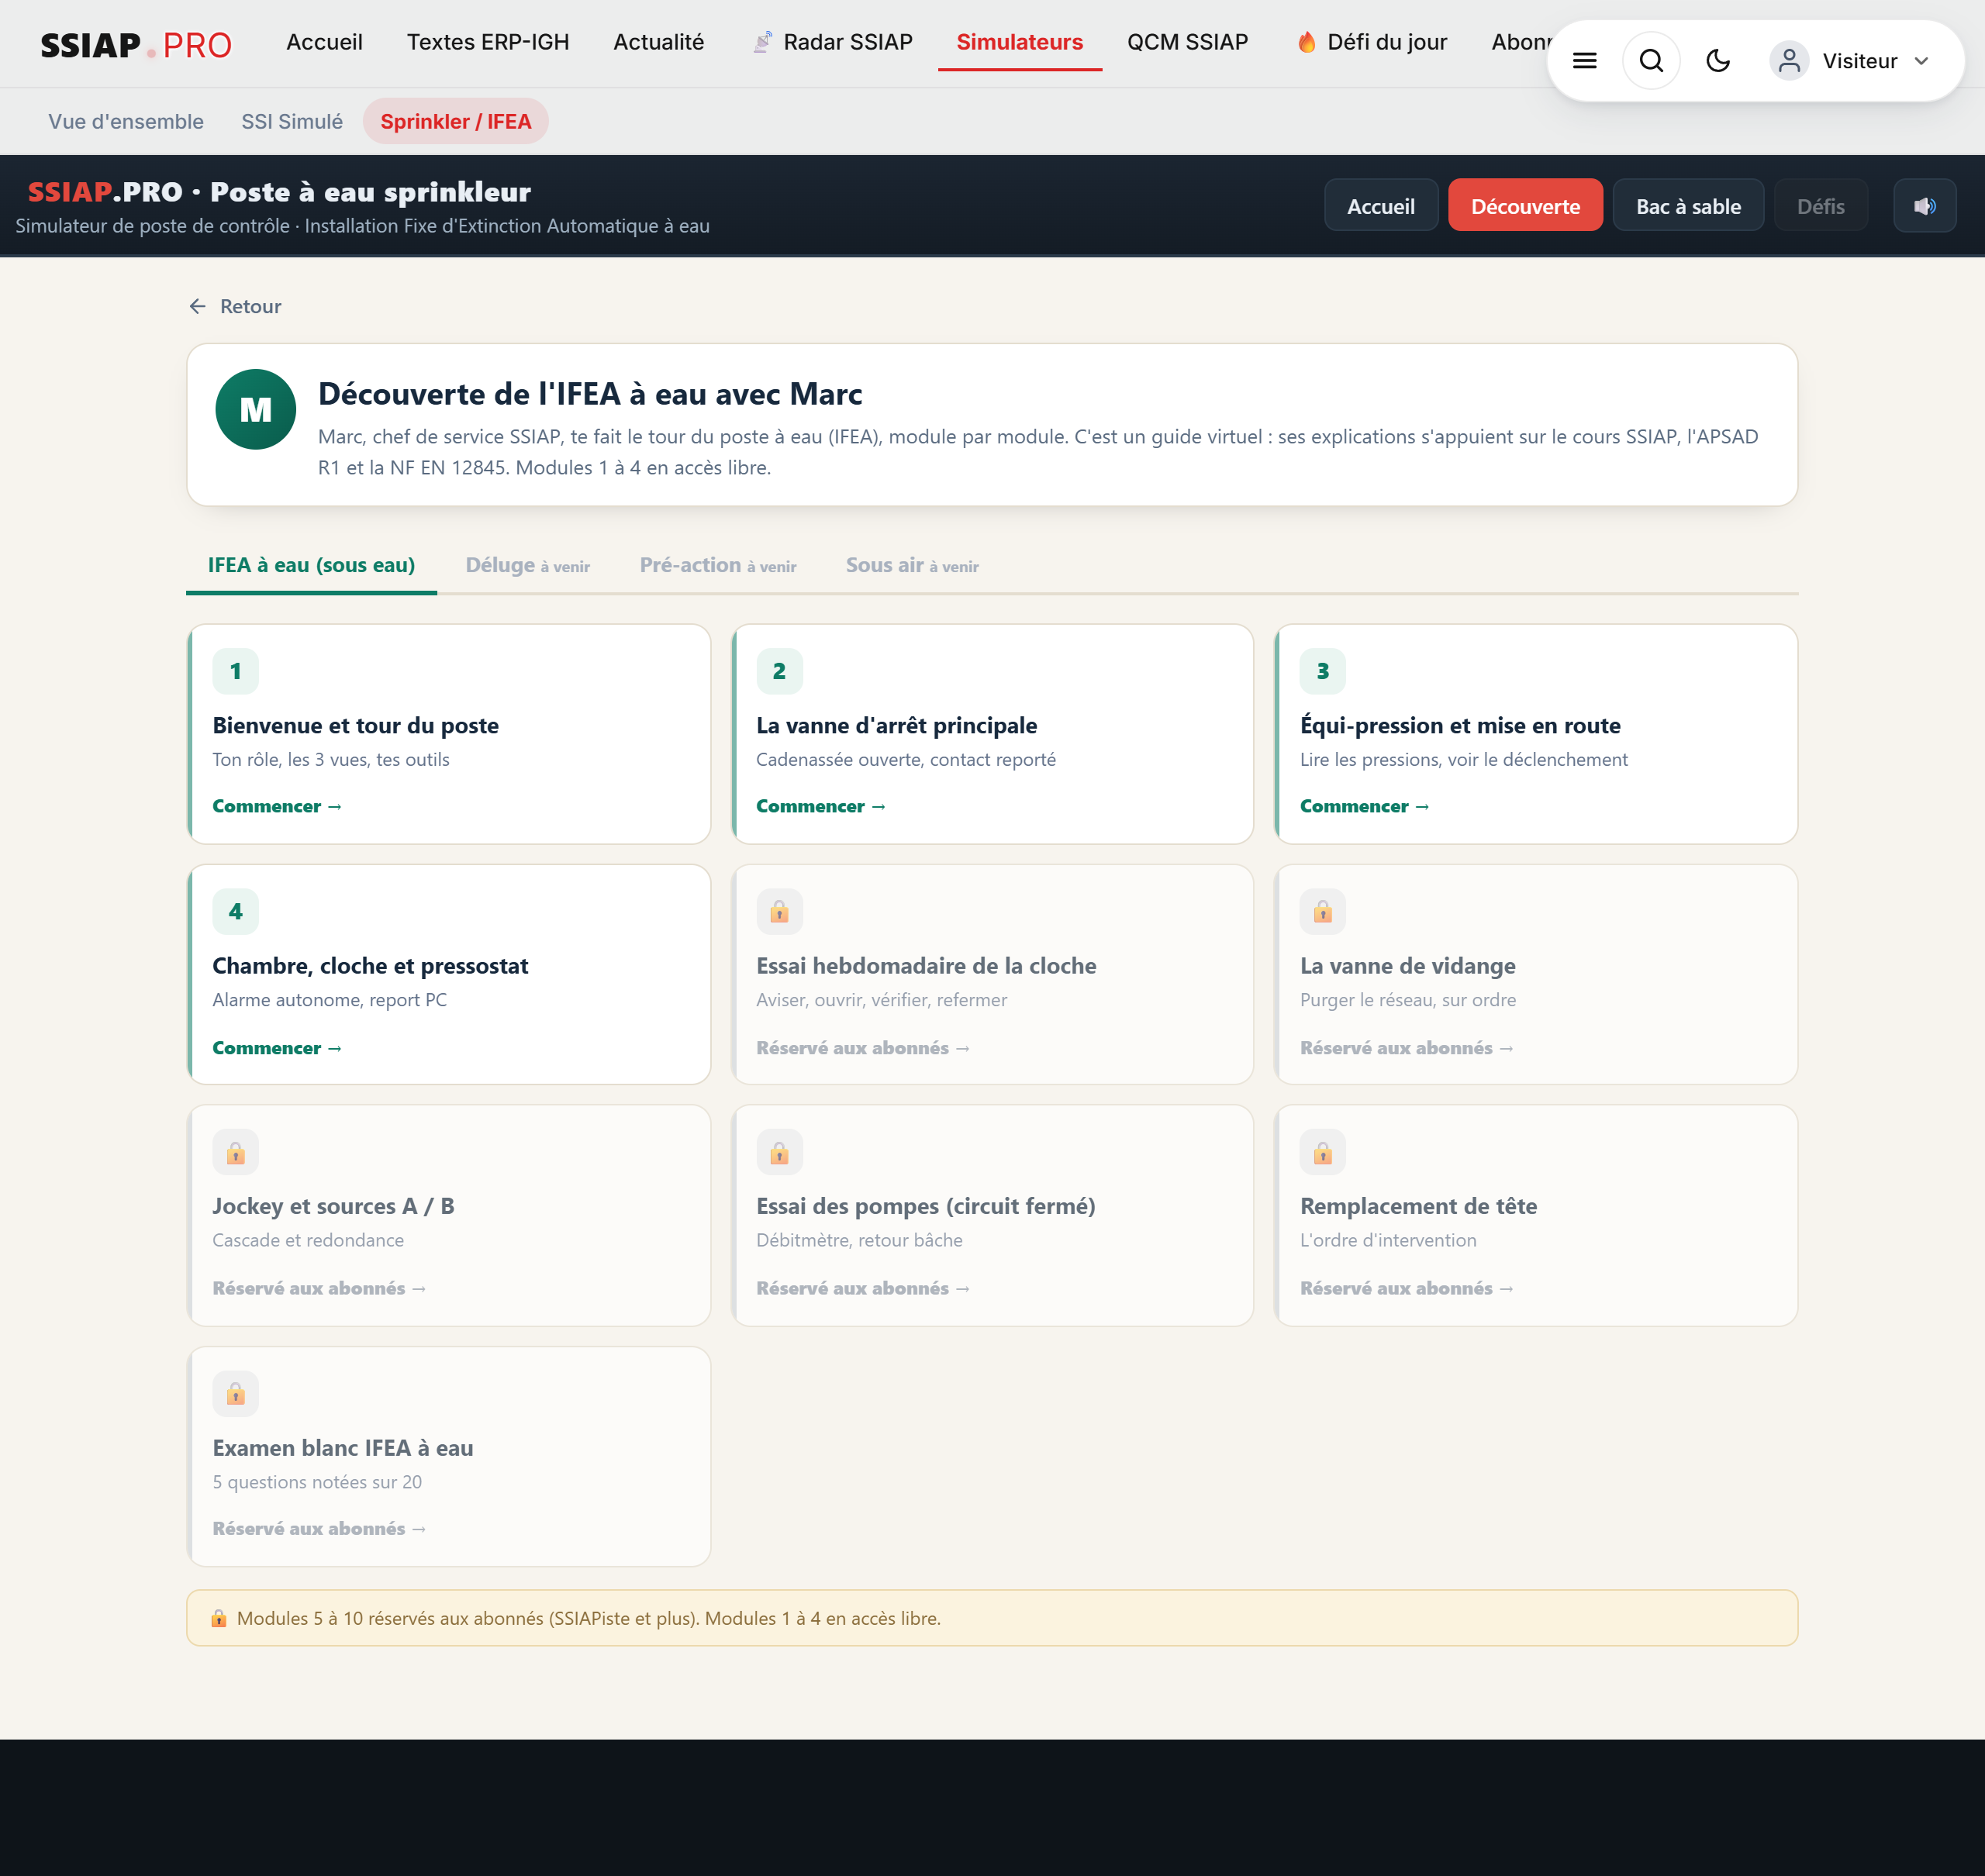Click the Accueil button in simulator header

(x=1380, y=206)
